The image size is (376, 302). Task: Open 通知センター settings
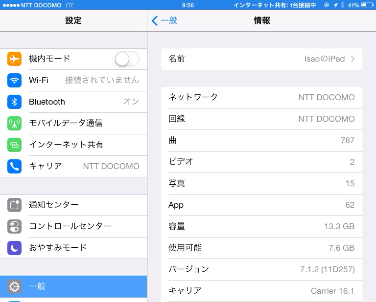click(73, 205)
